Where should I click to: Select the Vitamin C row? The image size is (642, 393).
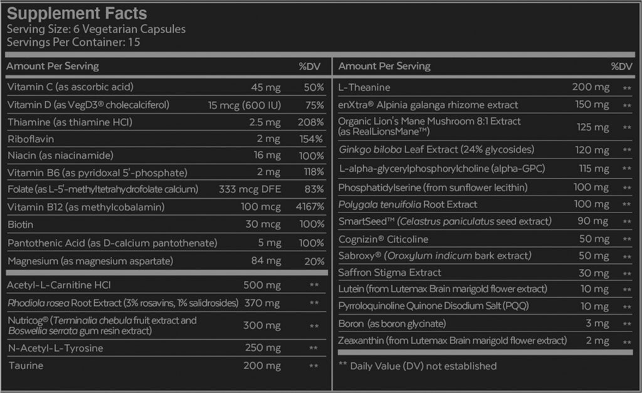[x=70, y=87]
